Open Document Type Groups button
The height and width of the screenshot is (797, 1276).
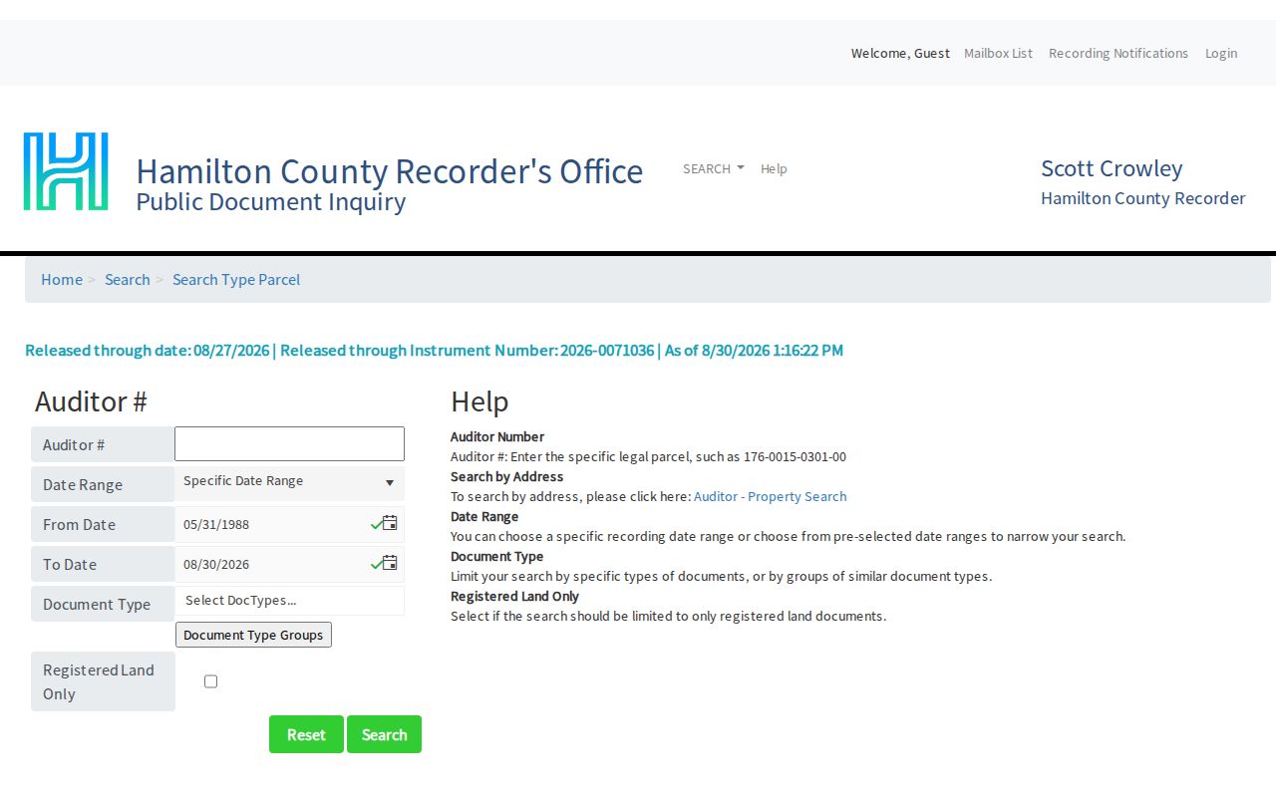[x=253, y=635]
